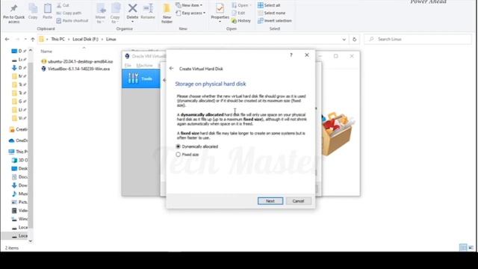Image resolution: width=478 pixels, height=269 pixels.
Task: Navigate back in File Explorer
Action: (x=7, y=40)
